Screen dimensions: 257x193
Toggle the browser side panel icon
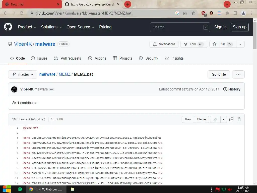point(235,13)
